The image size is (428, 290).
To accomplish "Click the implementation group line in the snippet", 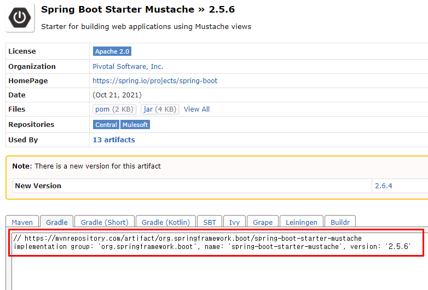I will [x=212, y=247].
